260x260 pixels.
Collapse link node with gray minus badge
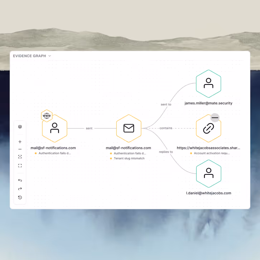[215, 117]
